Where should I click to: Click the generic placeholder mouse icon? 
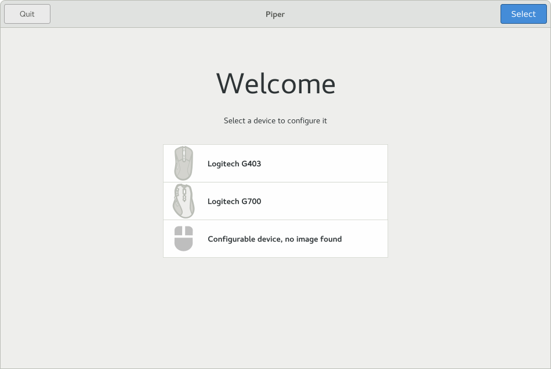(x=183, y=239)
